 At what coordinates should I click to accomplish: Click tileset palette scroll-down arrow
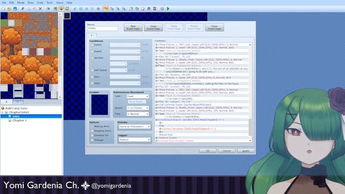click(60, 97)
